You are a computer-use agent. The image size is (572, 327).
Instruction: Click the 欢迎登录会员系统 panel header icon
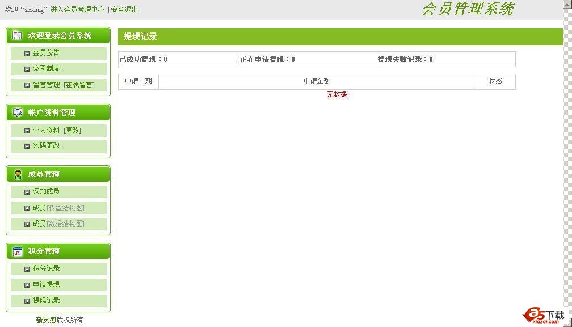click(17, 35)
